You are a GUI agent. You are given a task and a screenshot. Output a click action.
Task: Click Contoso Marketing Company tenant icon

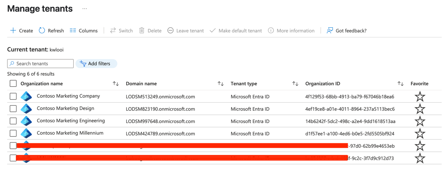[x=26, y=96]
